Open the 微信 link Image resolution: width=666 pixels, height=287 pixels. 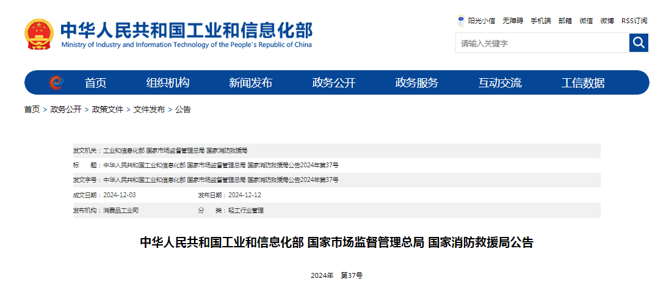click(586, 21)
